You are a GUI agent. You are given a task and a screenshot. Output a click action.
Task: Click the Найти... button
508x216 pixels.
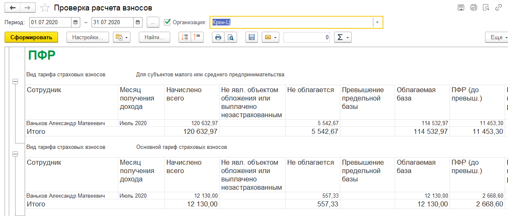click(x=154, y=38)
